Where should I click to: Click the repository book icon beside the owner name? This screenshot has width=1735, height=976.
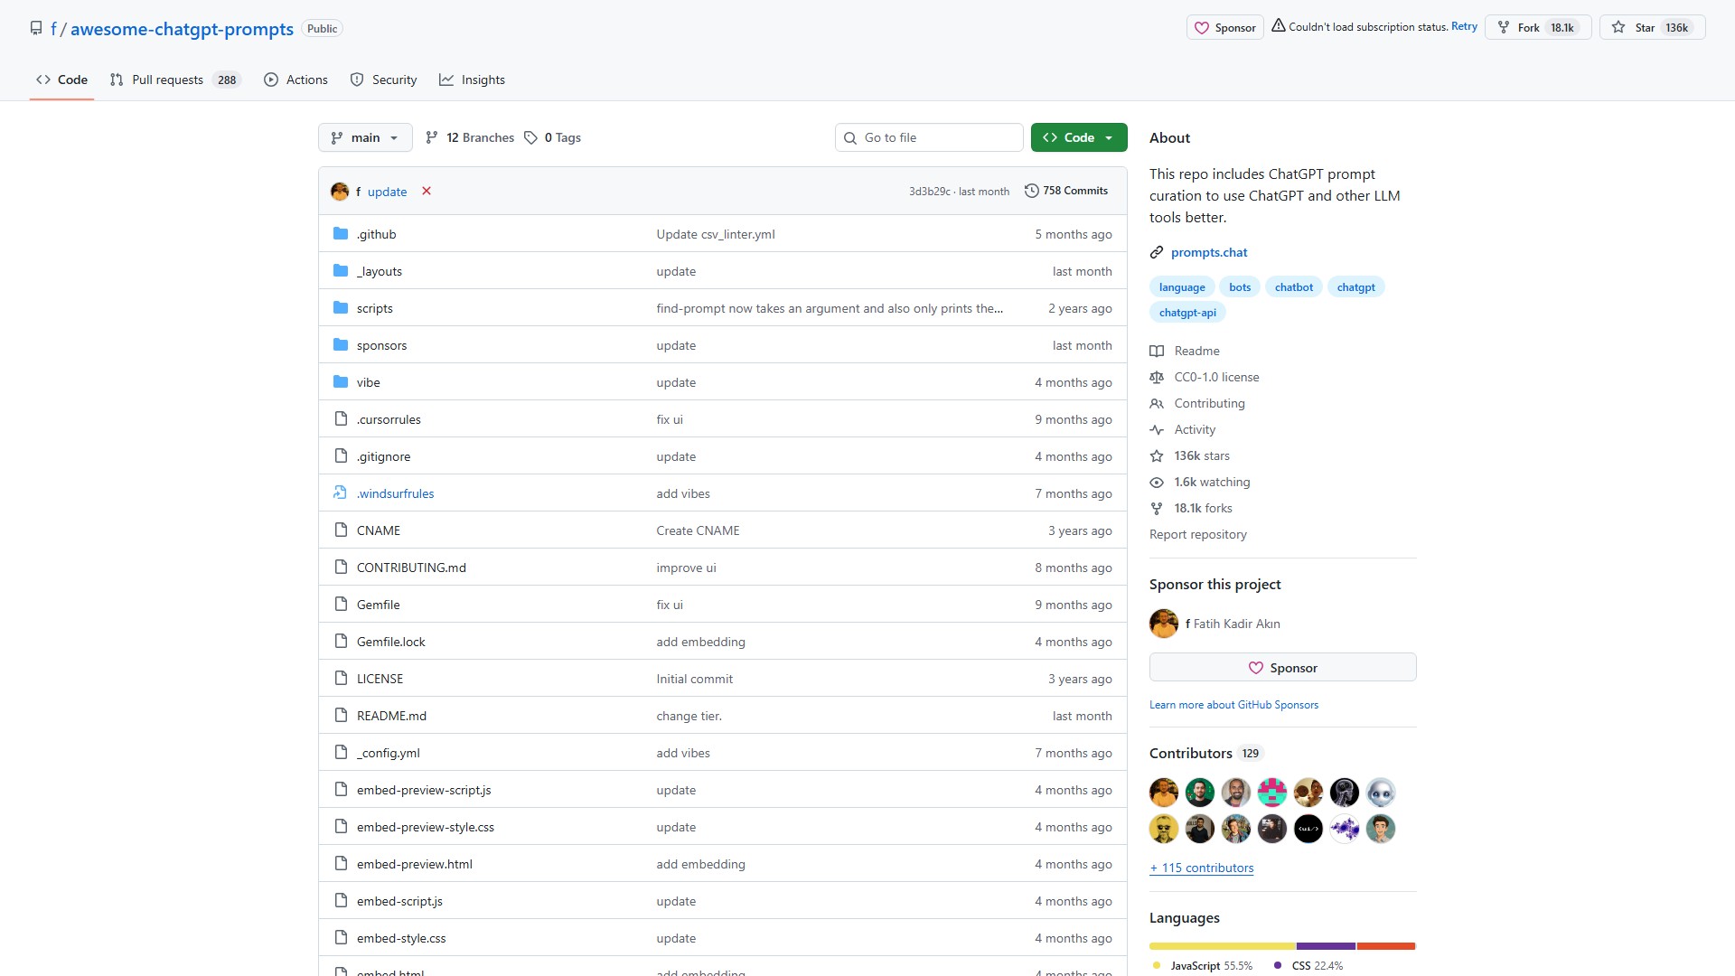(36, 28)
